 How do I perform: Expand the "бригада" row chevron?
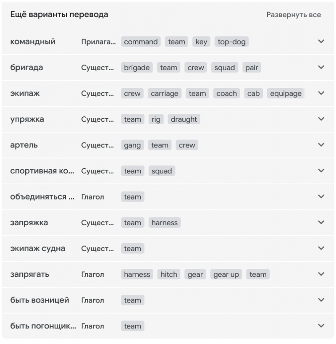pos(321,67)
